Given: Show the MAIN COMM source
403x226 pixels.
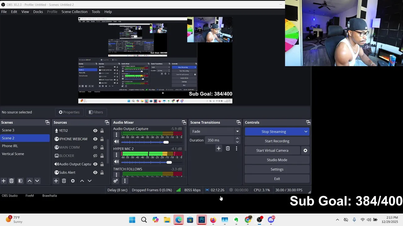Looking at the screenshot, I should point(95,147).
